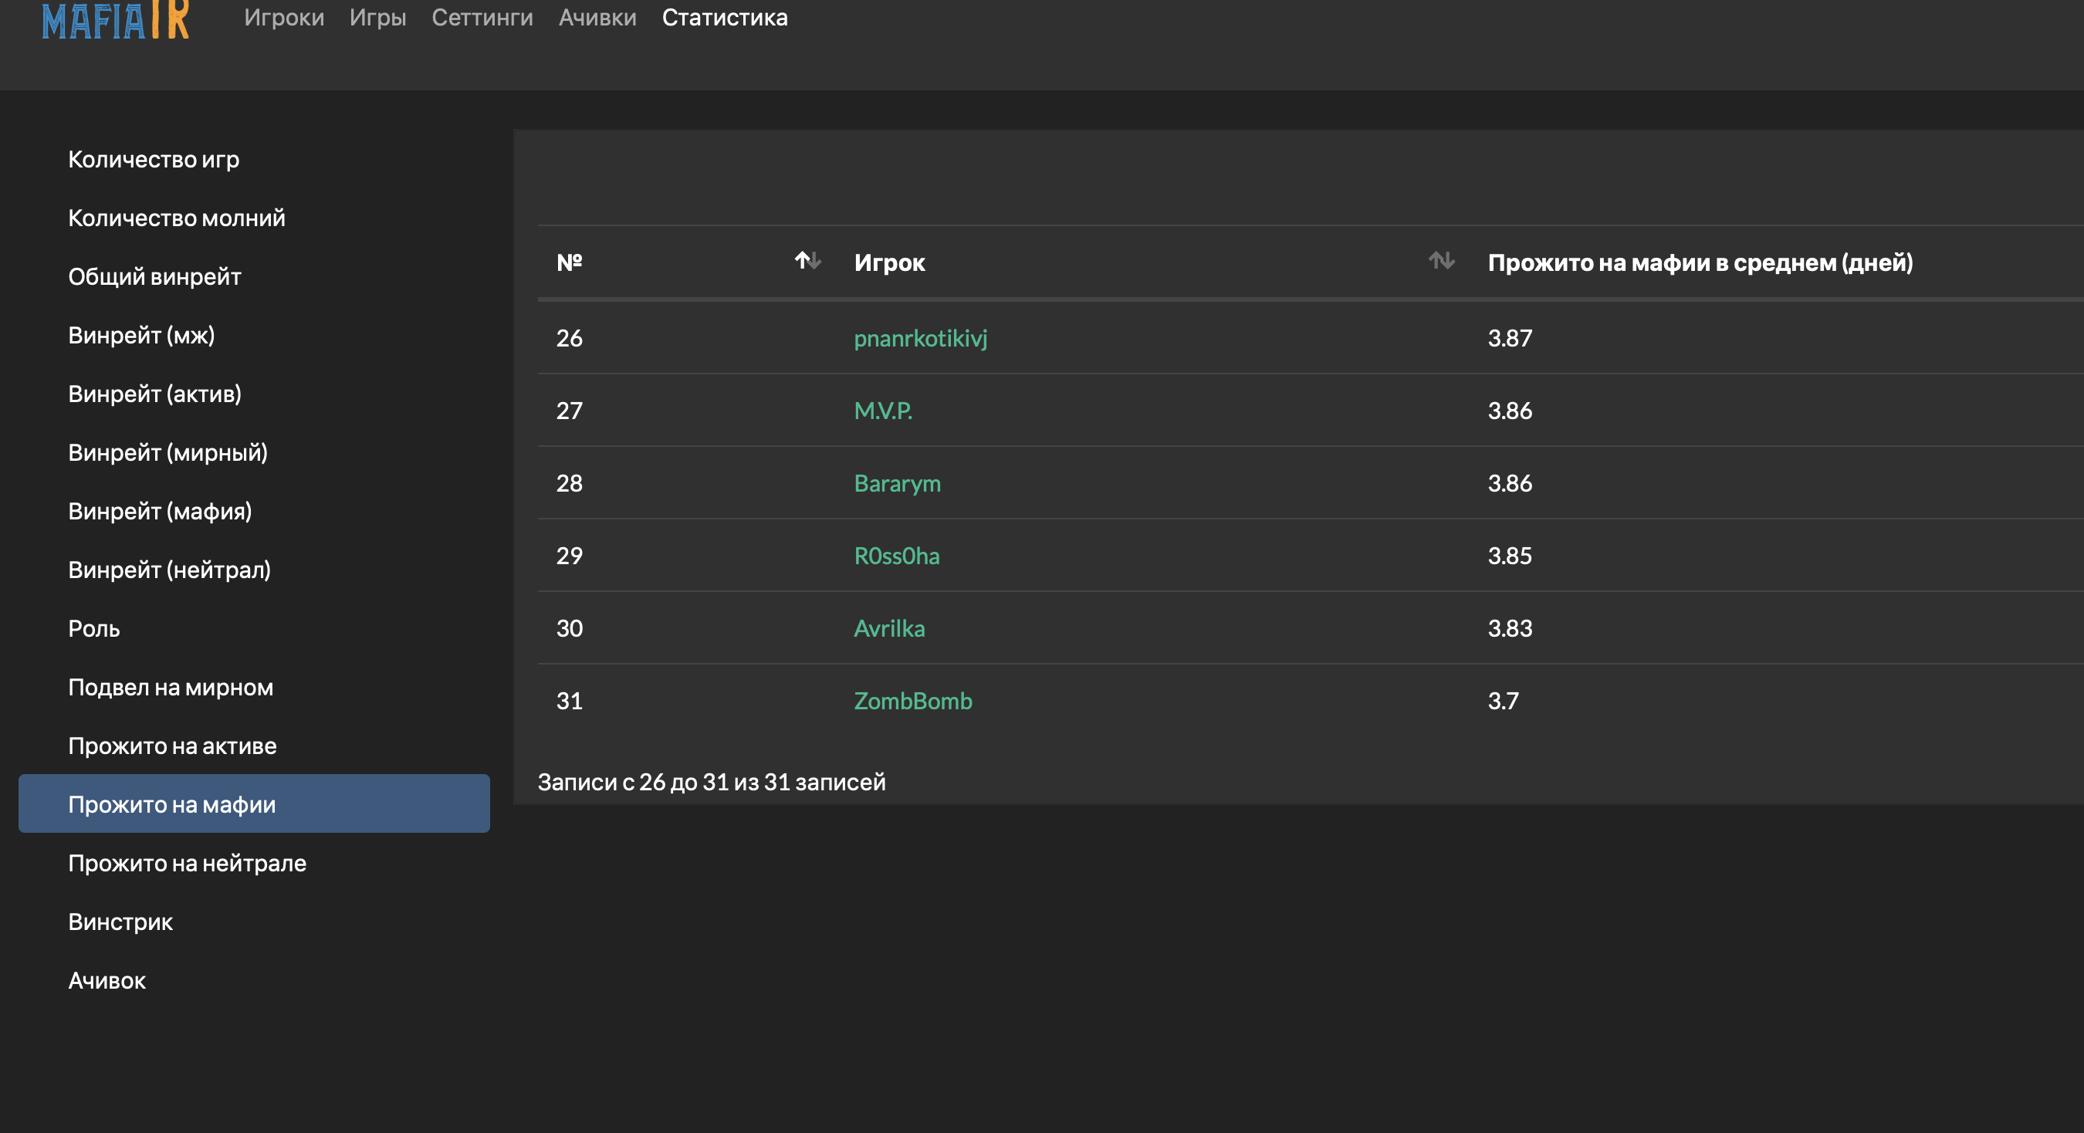
Task: Click row number 30 cell
Action: click(569, 628)
